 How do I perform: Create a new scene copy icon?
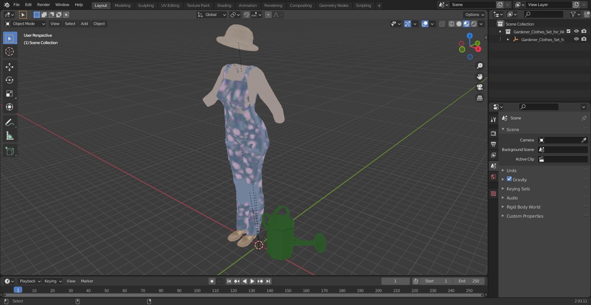coord(500,5)
